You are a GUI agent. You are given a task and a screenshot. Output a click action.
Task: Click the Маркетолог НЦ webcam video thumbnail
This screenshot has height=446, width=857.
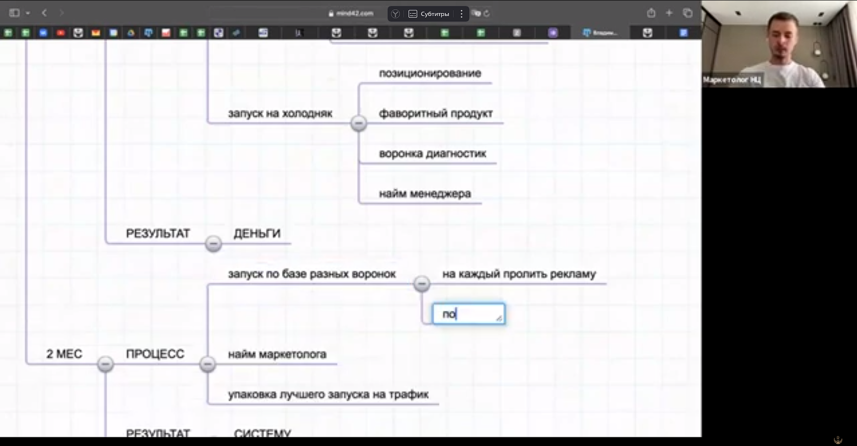pyautogui.click(x=779, y=44)
